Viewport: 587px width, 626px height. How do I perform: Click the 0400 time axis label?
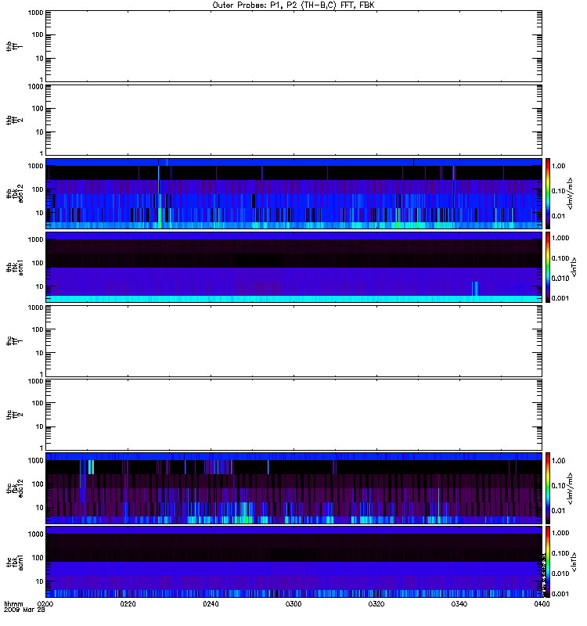[x=542, y=603]
